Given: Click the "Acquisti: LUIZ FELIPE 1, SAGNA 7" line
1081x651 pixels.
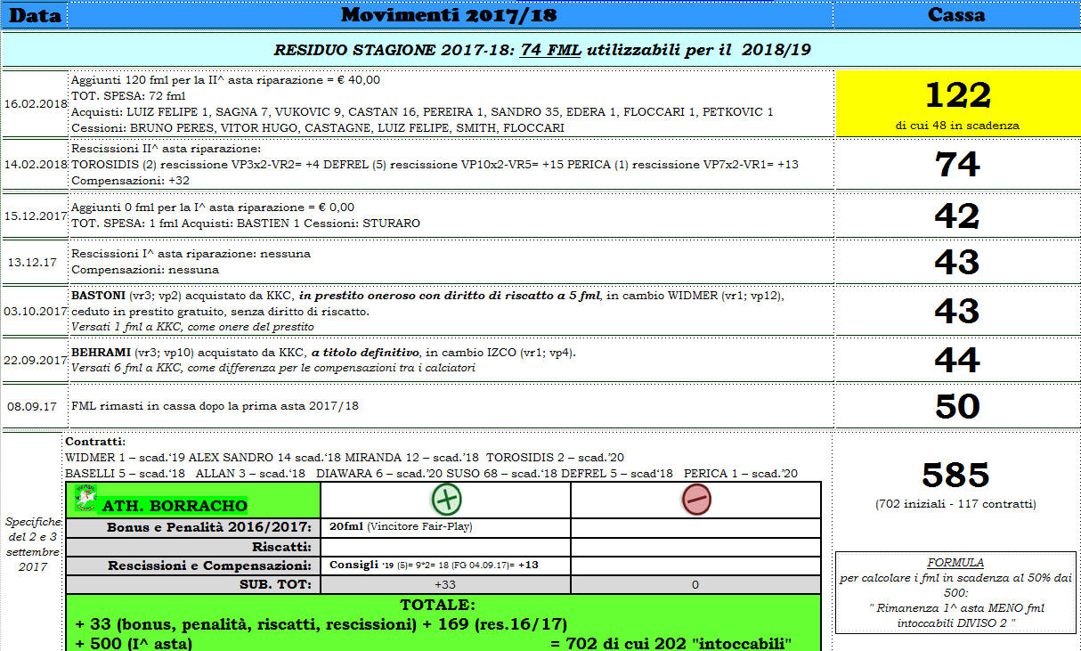Looking at the screenshot, I should pos(422,111).
